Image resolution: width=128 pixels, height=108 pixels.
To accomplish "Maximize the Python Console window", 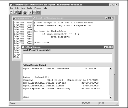I will tap(108, 47).
